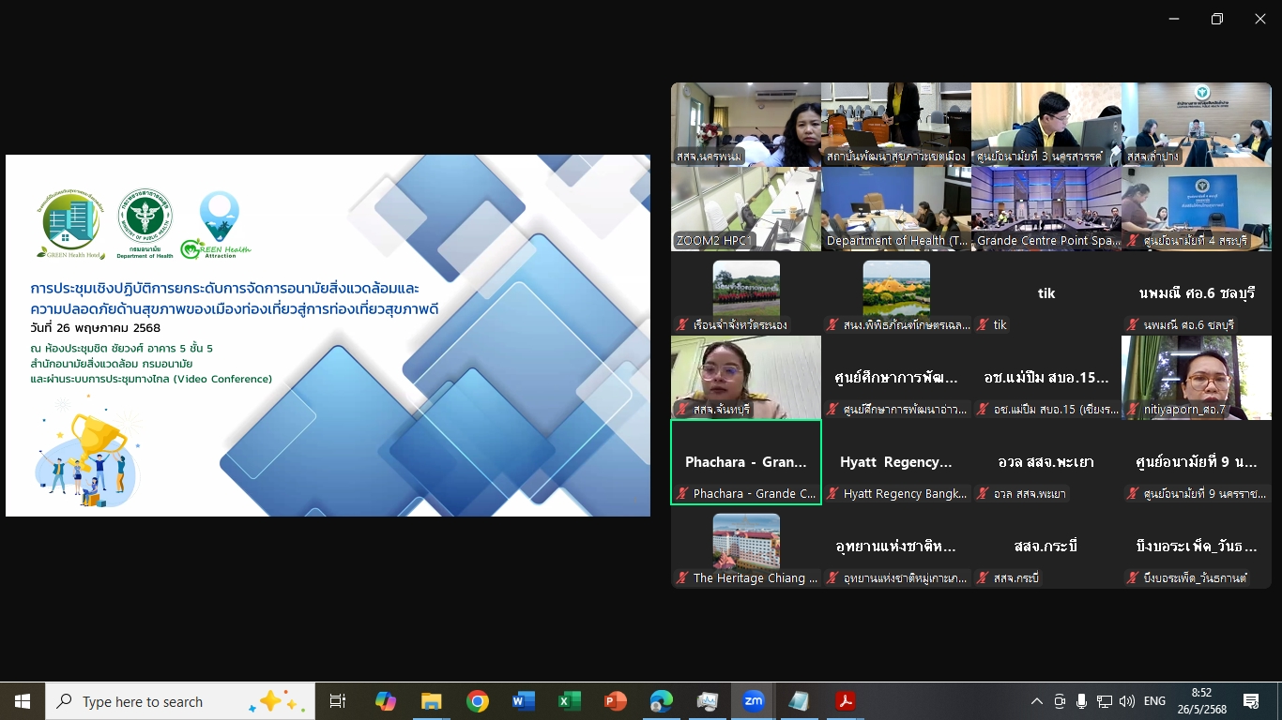
Task: Open the Zoom app in the taskbar
Action: 753,701
